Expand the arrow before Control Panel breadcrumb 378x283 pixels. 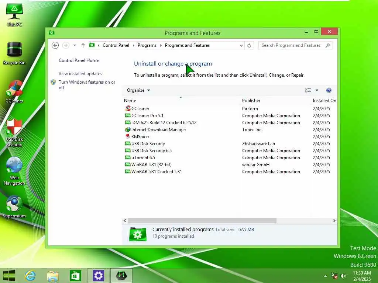[x=98, y=45]
